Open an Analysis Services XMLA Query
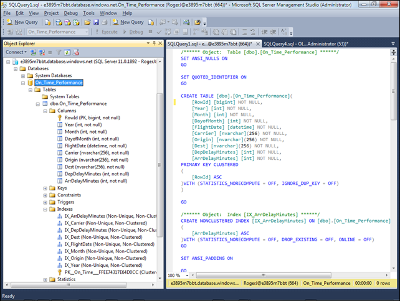 pos(76,22)
